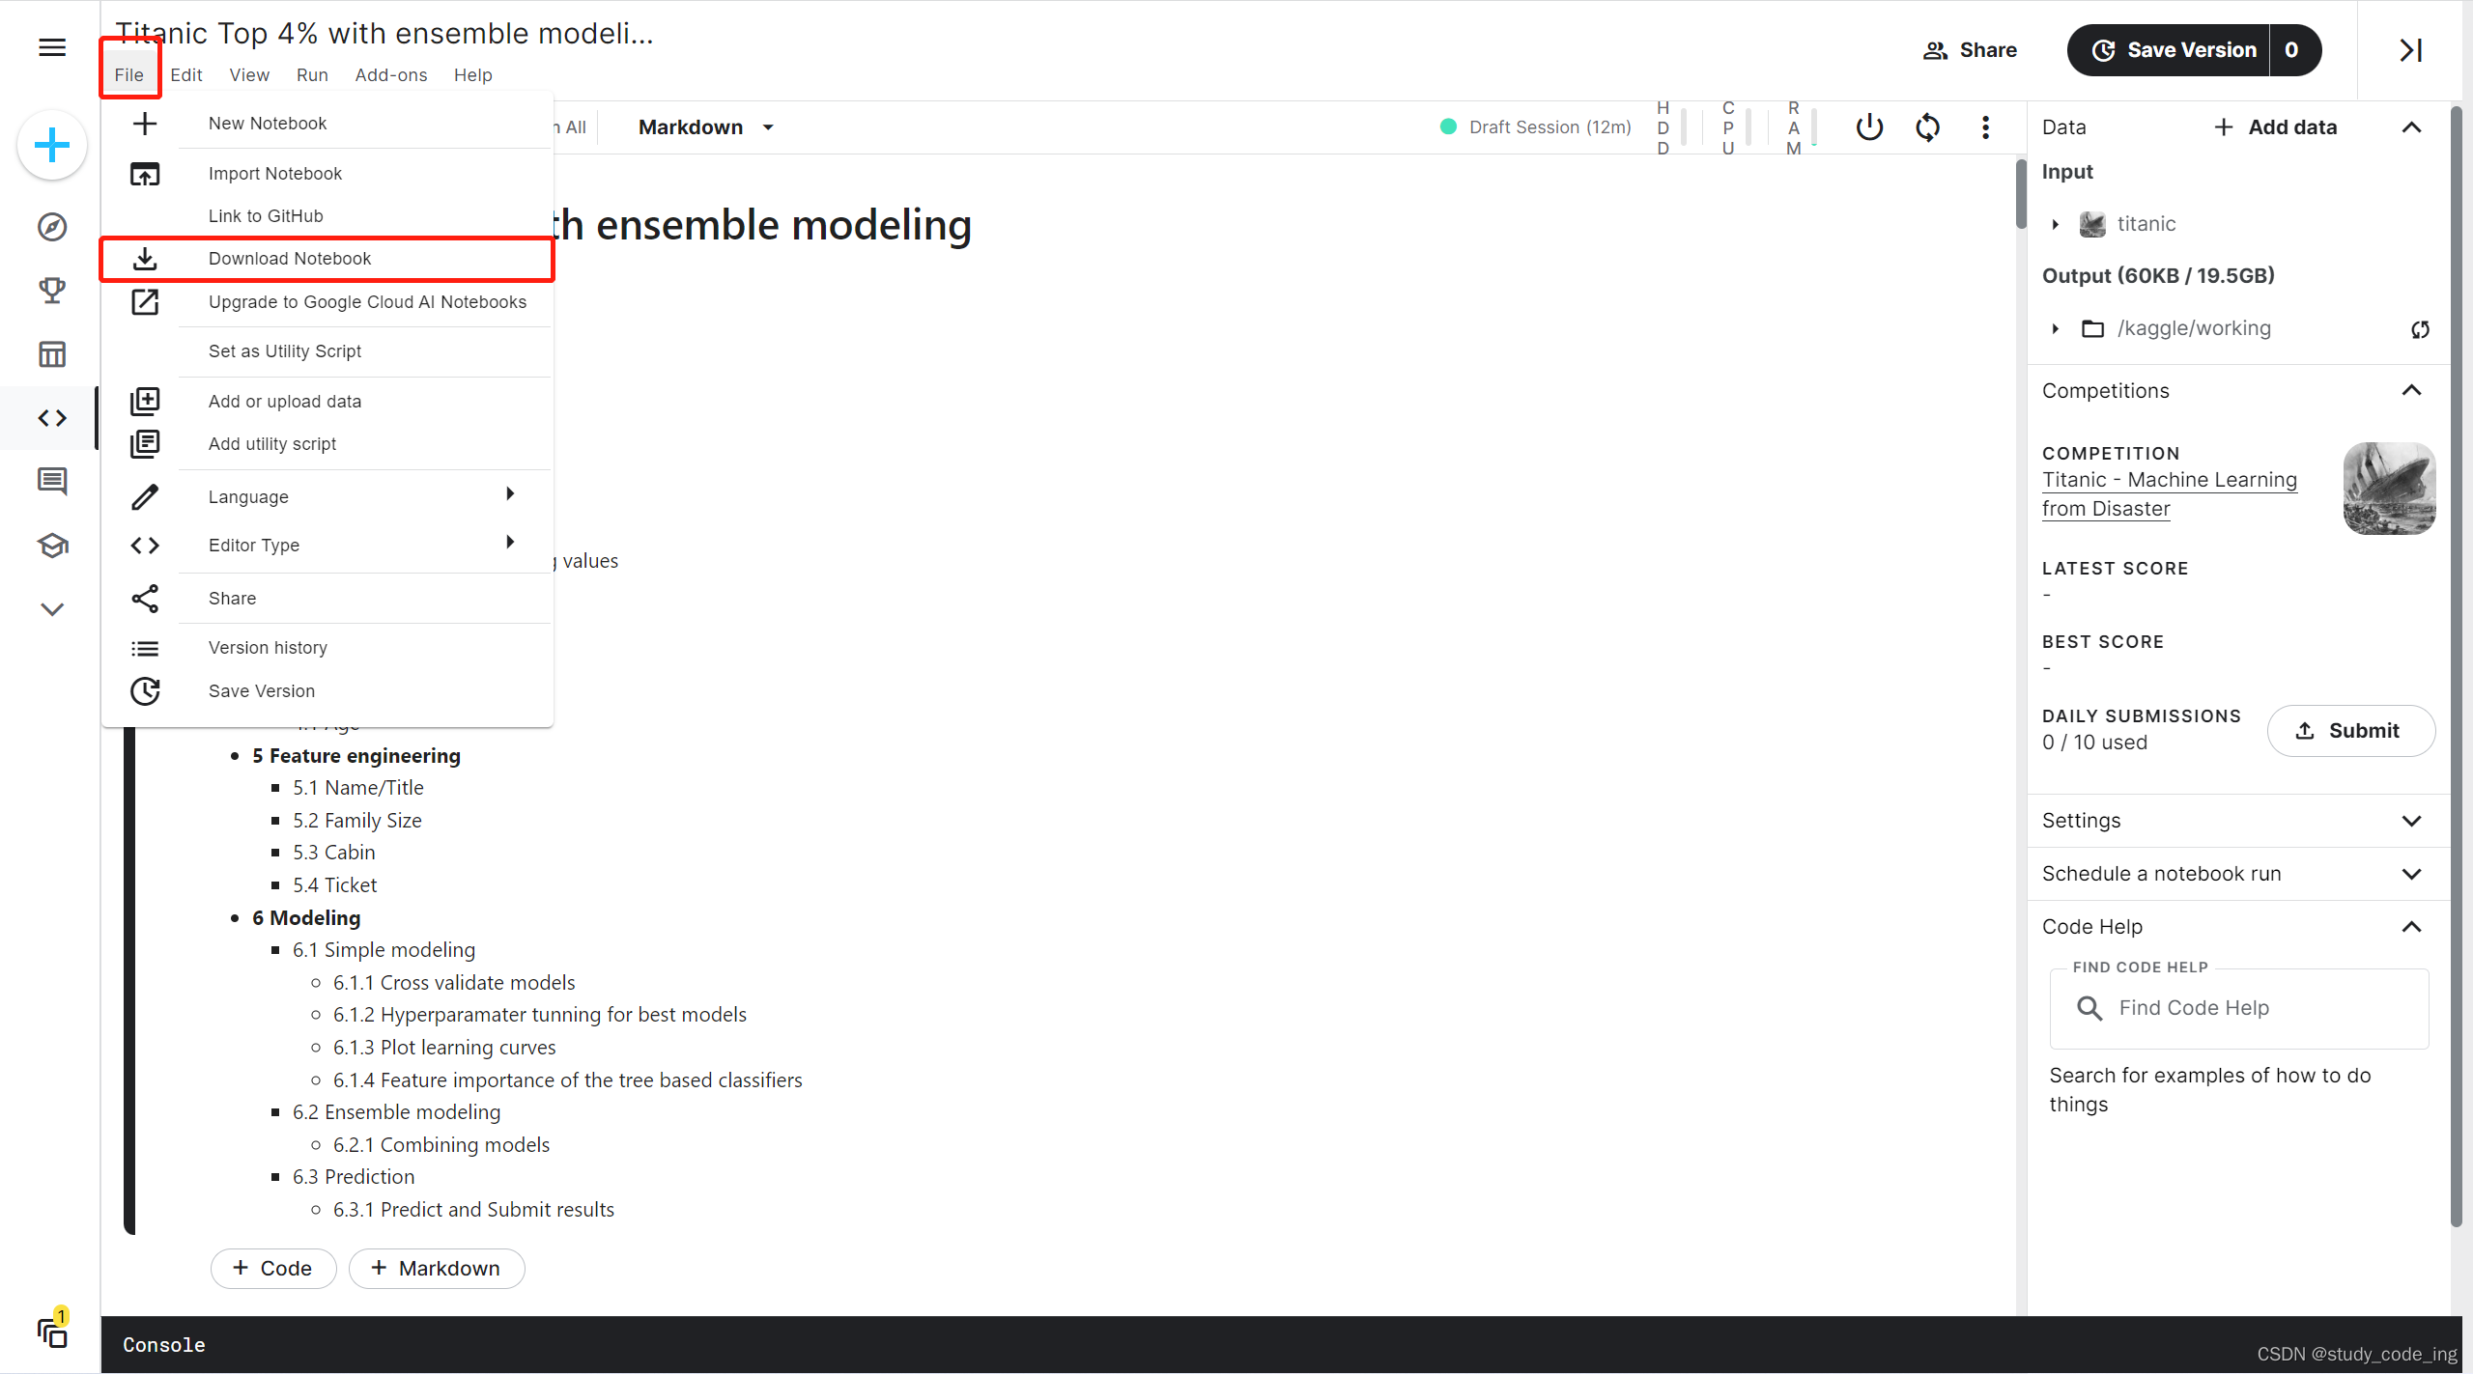Click the version count 0 button
Viewport: 2473px width, 1374px height.
tap(2292, 50)
